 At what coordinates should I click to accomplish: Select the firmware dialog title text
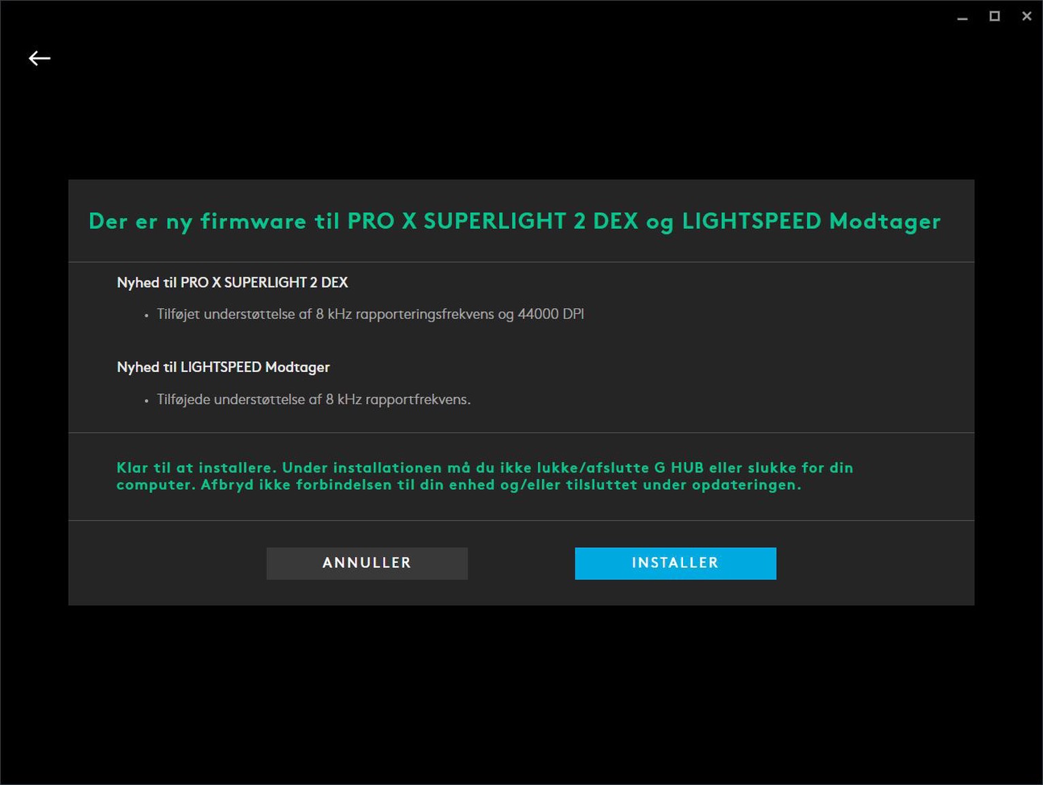tap(515, 221)
